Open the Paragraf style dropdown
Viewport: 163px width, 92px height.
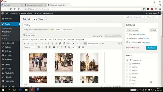point(30,47)
